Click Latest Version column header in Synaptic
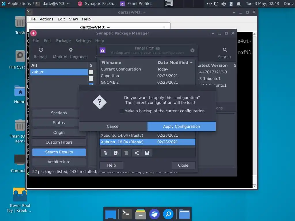This screenshot has width=295, height=221. 213,65
